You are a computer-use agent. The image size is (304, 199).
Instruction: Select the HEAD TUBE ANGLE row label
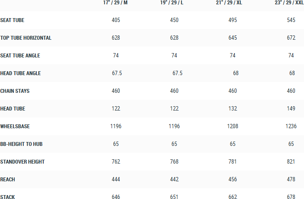(x=20, y=73)
